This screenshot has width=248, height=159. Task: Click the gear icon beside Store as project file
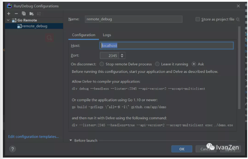coord(238,19)
